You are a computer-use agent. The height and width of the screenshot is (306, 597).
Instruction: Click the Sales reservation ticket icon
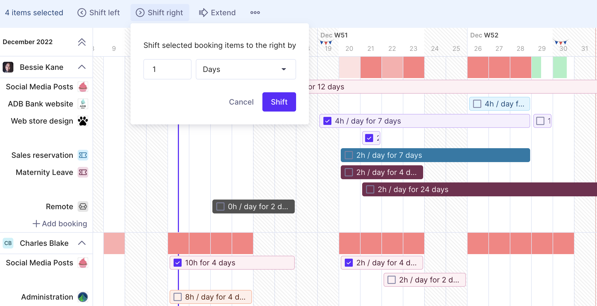[83, 155]
